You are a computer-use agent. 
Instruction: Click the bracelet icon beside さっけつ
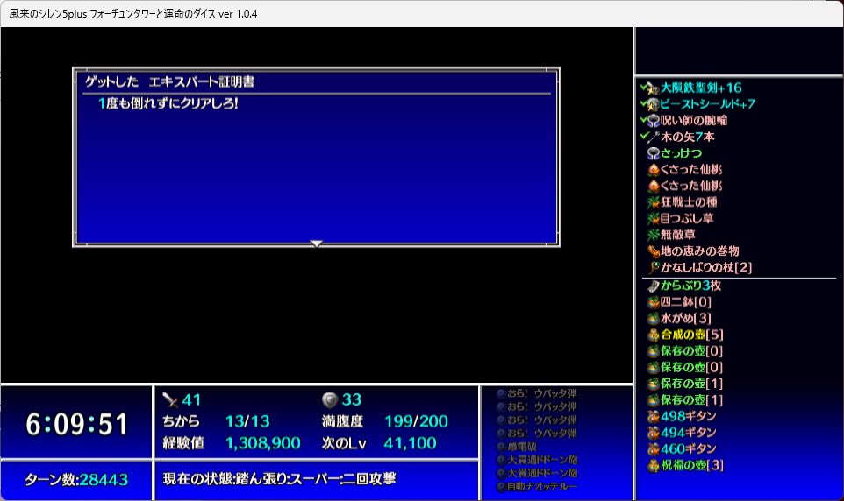653,154
